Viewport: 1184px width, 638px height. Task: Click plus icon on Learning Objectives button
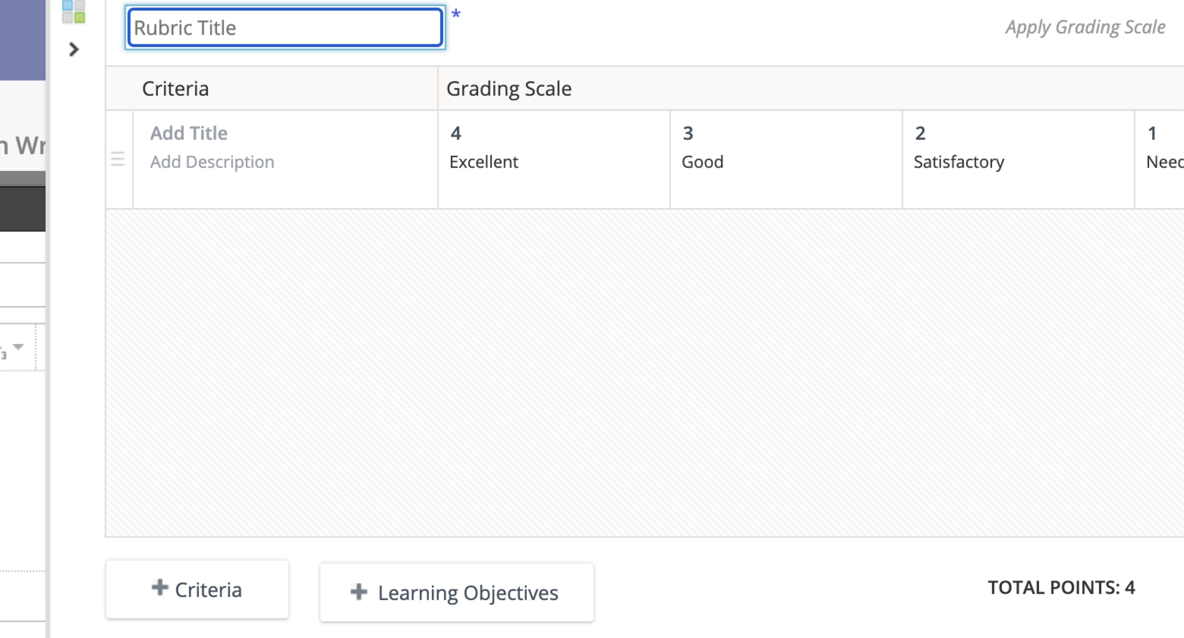click(358, 592)
